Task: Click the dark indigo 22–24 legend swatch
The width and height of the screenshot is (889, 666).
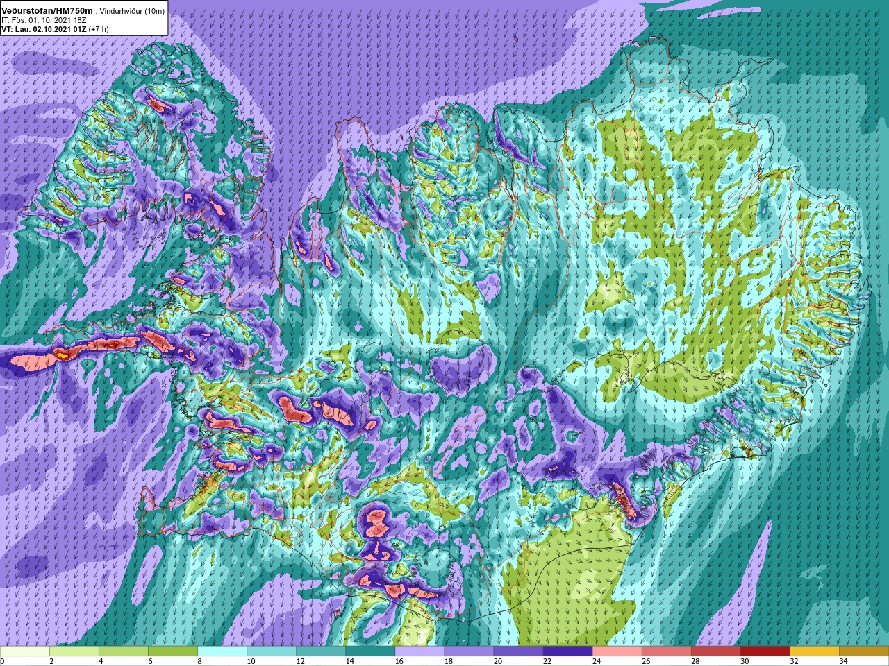Action: click(567, 651)
